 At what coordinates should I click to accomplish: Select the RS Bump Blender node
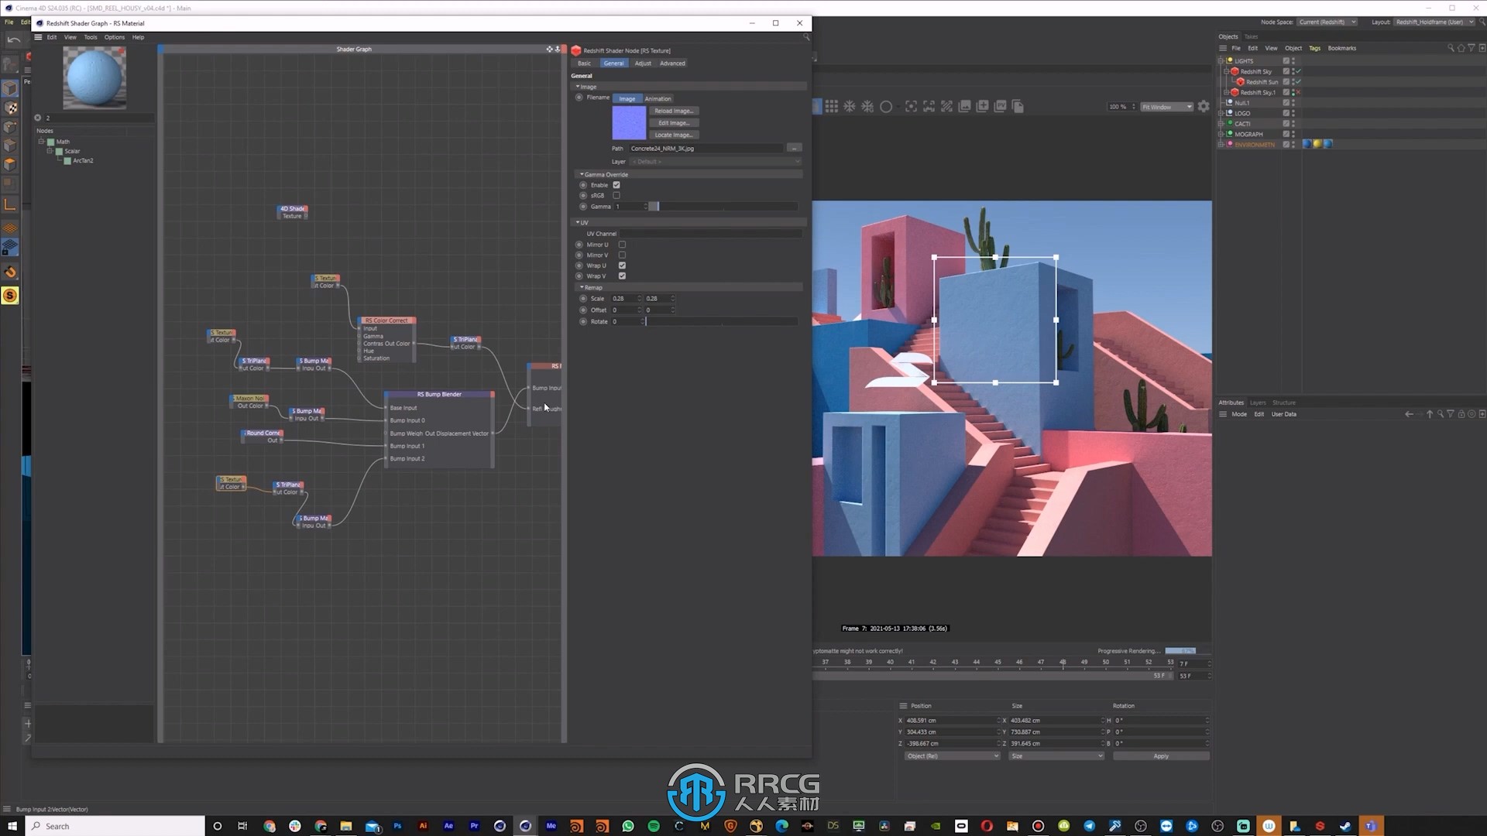pyautogui.click(x=439, y=394)
